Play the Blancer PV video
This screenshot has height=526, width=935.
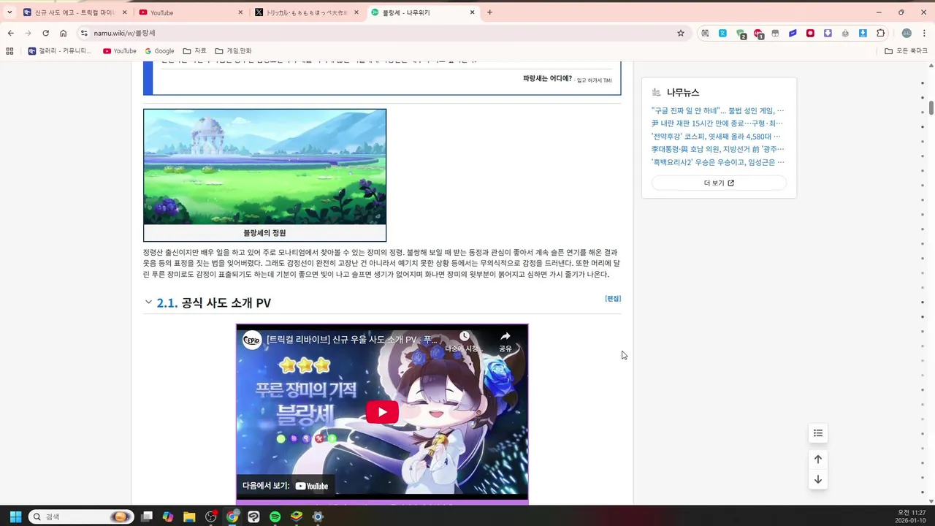click(x=382, y=412)
